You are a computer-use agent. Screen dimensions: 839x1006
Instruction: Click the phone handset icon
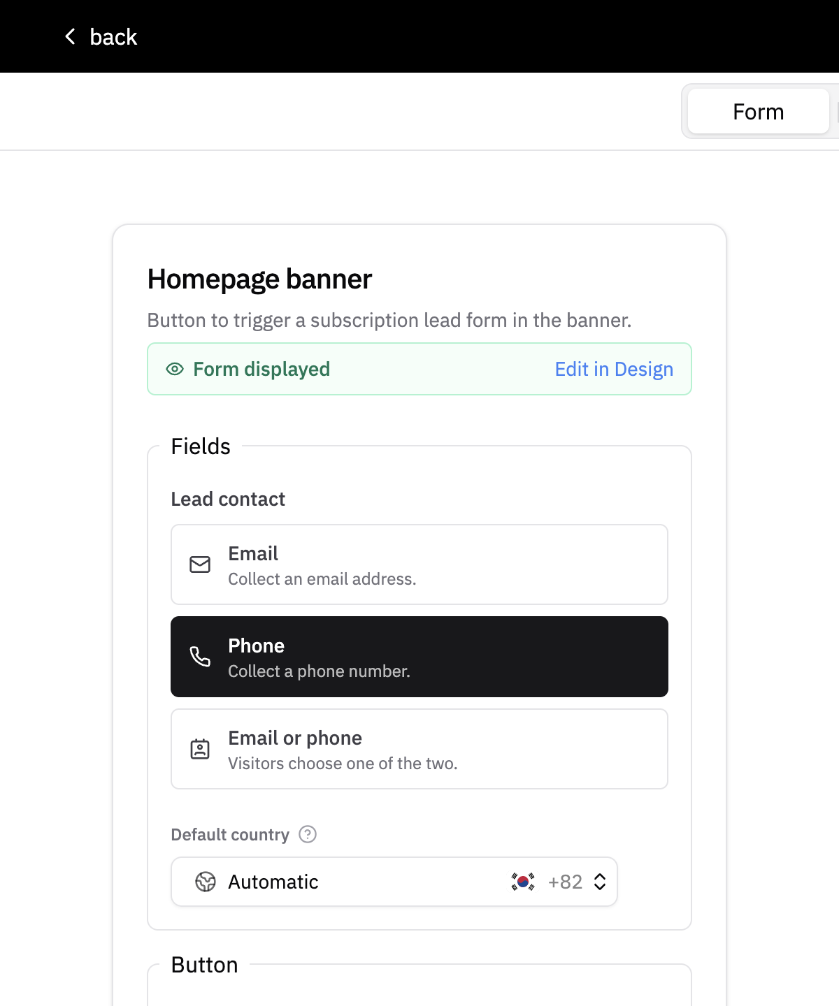pos(200,657)
